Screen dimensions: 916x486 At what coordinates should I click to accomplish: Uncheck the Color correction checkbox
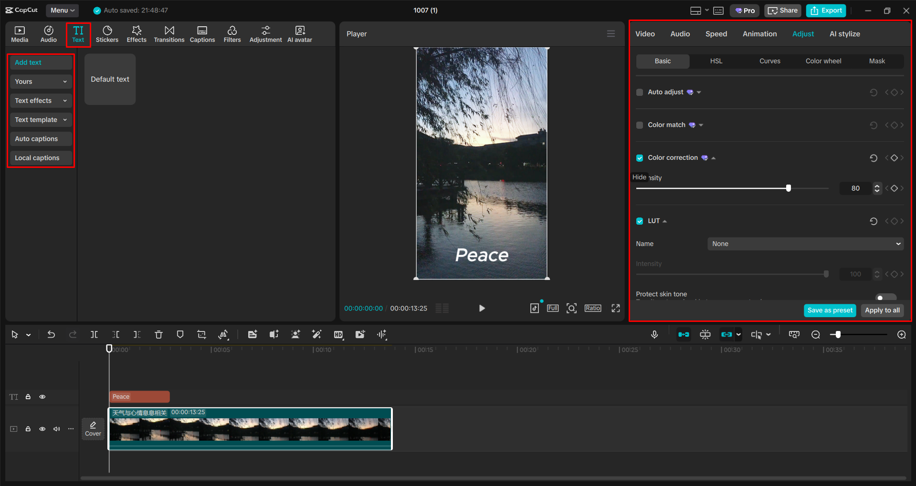point(640,158)
